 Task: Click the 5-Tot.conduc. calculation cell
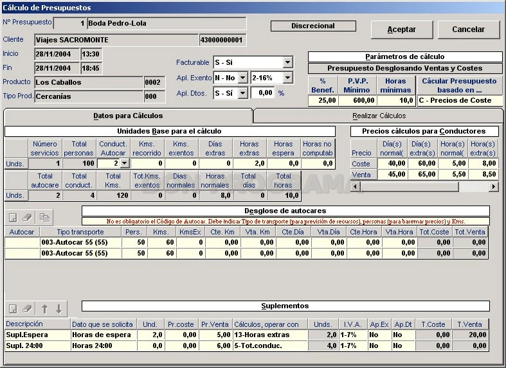270,346
